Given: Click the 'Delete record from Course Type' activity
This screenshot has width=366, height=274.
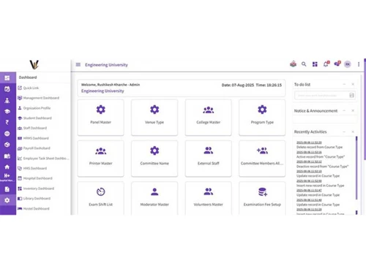Looking at the screenshot, I should (319, 147).
